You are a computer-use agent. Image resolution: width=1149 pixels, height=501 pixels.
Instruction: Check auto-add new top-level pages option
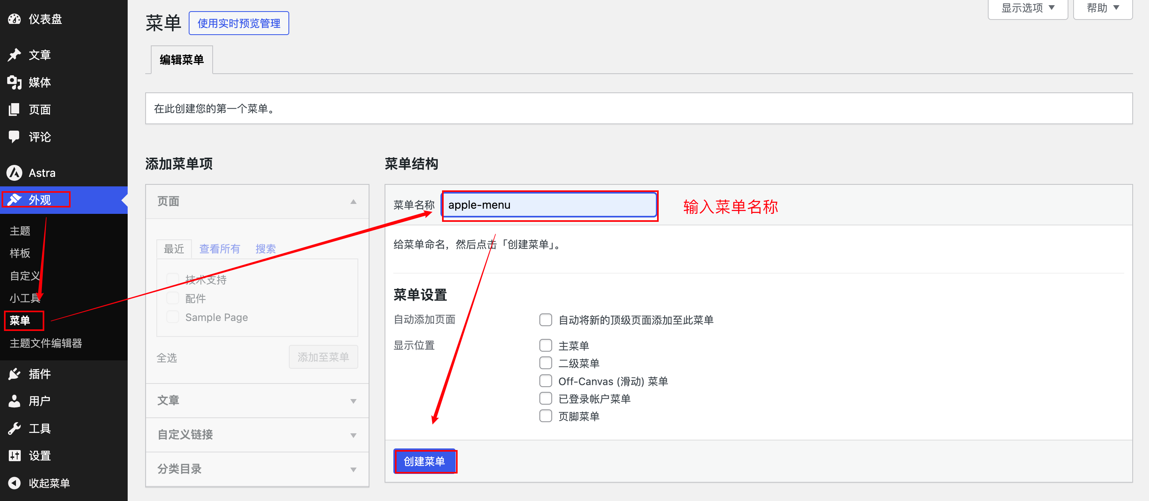545,320
